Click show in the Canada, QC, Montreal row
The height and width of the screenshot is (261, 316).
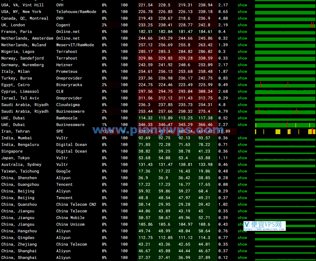click(242, 18)
